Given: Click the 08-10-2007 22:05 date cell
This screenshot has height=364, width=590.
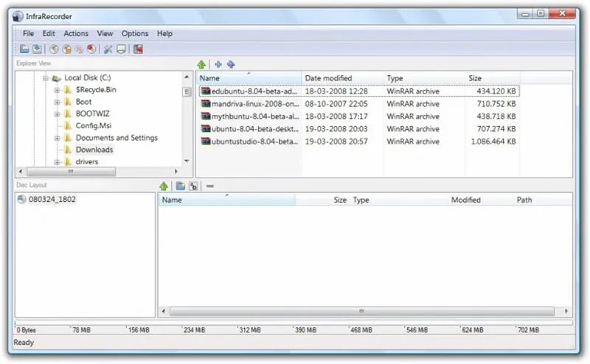Looking at the screenshot, I should pos(336,104).
